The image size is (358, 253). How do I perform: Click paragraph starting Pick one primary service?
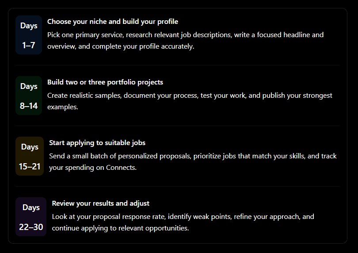185,40
